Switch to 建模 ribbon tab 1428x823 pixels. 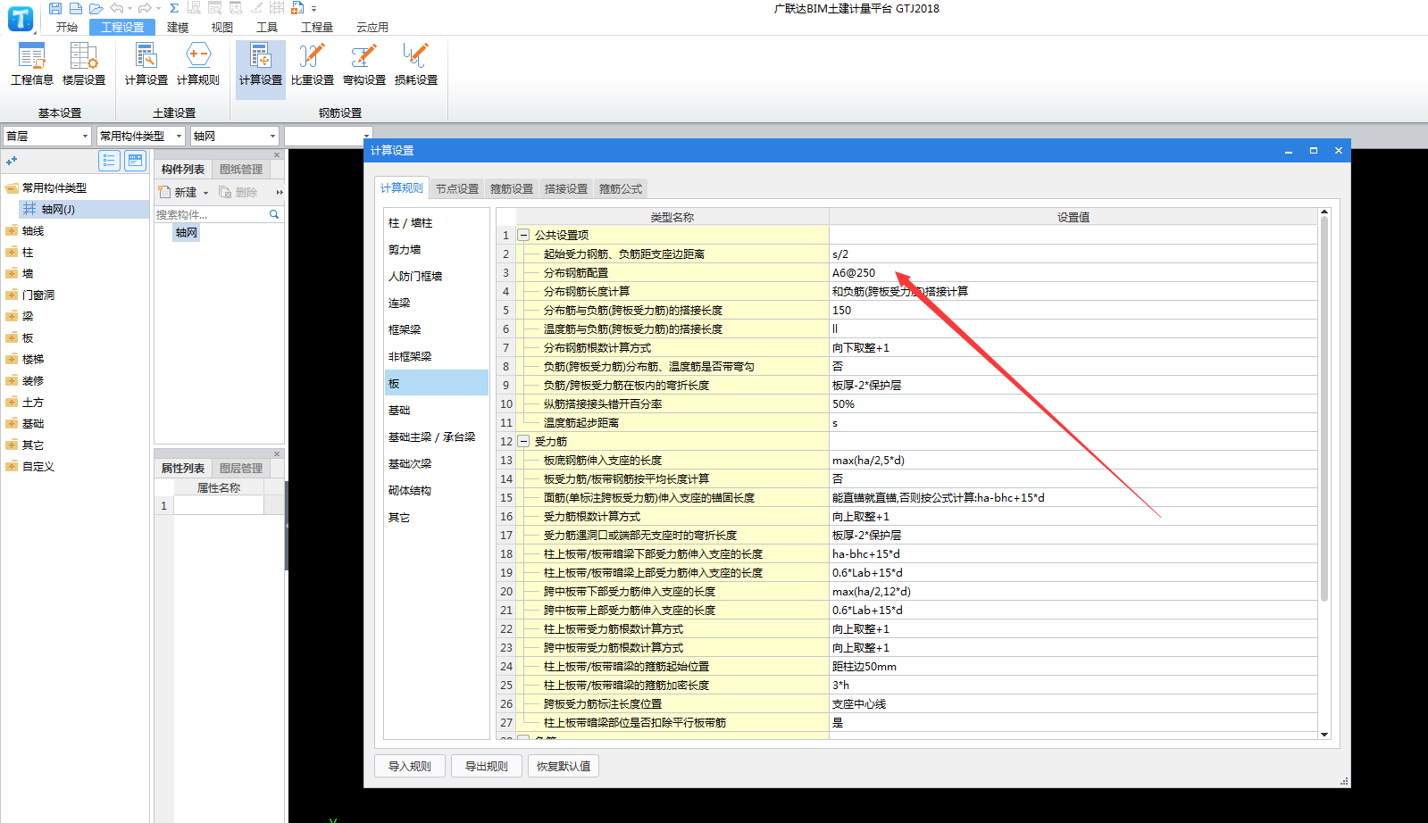click(x=178, y=27)
